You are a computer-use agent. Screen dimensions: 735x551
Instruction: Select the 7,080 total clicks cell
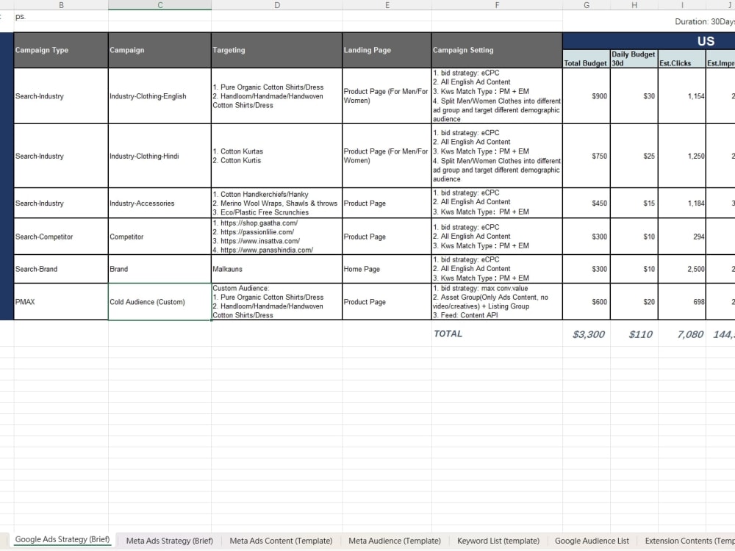[682, 334]
